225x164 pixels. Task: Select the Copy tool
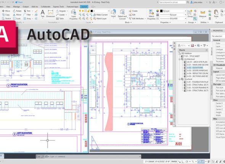point(6,15)
